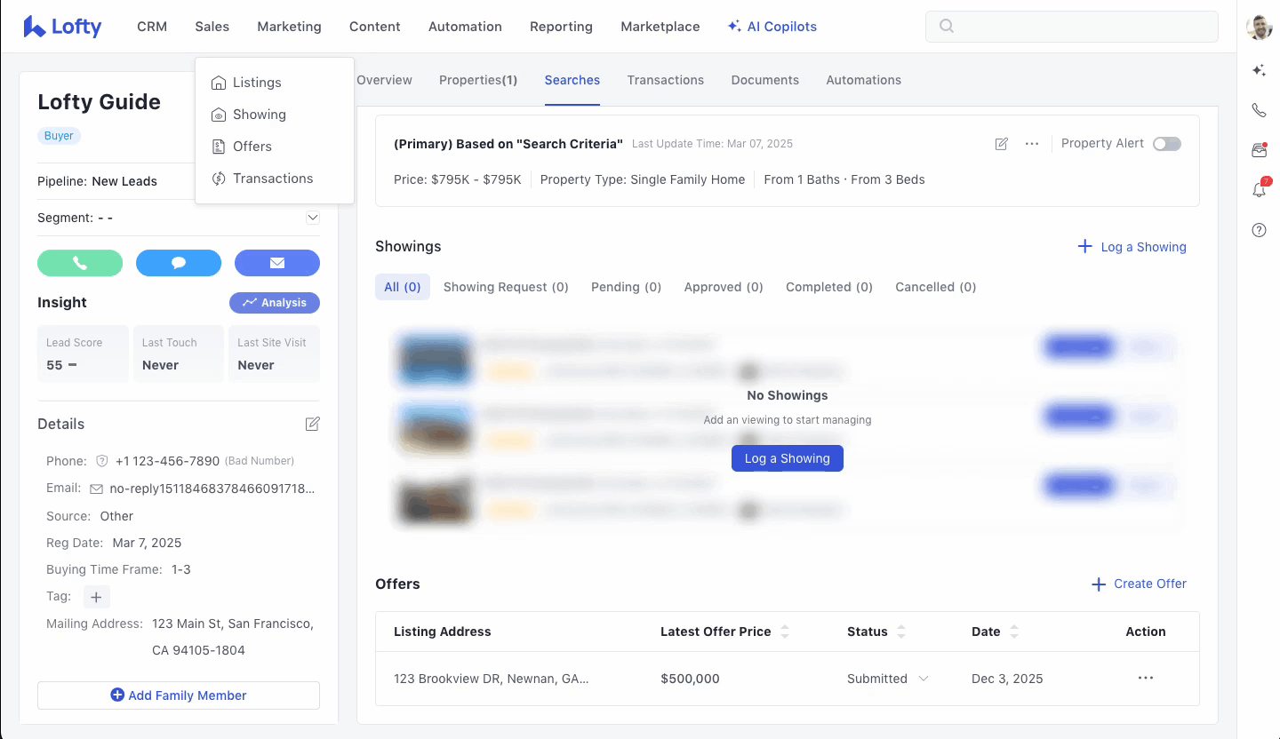Click the Add Family Member button
This screenshot has width=1280, height=739.
[x=179, y=695]
